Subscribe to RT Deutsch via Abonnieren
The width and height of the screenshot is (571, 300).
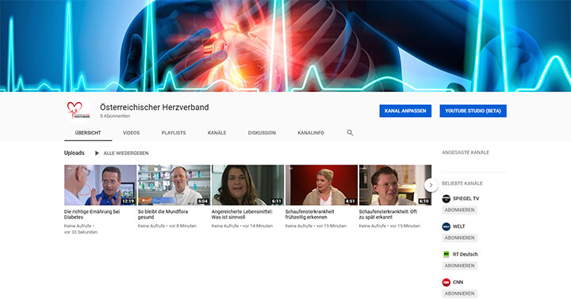click(459, 266)
